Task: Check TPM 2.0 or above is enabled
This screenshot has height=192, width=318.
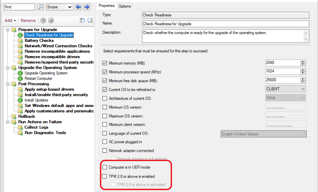Action: coord(105,176)
